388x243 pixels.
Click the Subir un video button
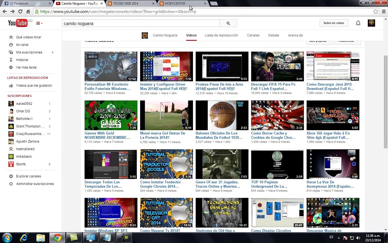click(x=333, y=23)
